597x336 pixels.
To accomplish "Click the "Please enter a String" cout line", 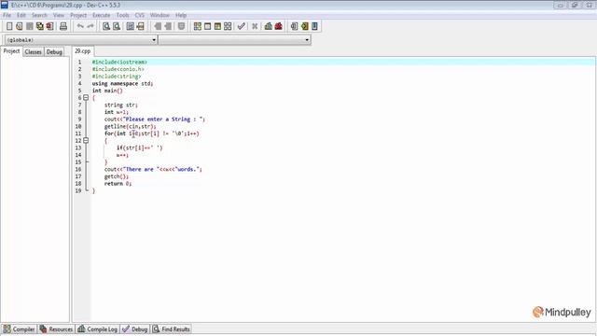I will pyautogui.click(x=155, y=119).
